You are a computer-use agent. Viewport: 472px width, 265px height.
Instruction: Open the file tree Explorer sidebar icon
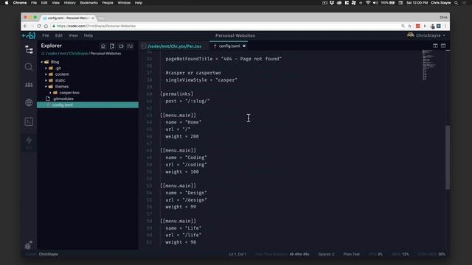coord(29,49)
